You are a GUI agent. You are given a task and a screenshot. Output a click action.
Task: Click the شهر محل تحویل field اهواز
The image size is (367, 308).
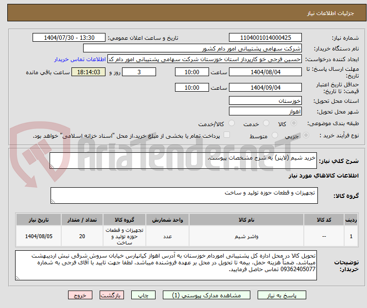tap(265, 112)
